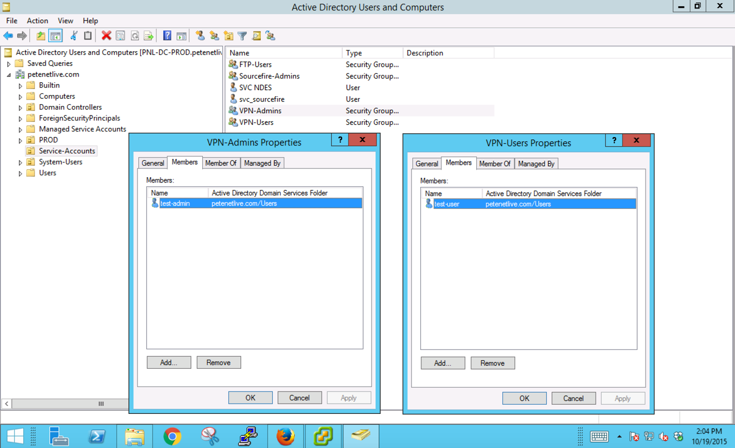Expand the Managed Service Accounts container
Viewport: 735px width, 448px height.
tap(20, 130)
